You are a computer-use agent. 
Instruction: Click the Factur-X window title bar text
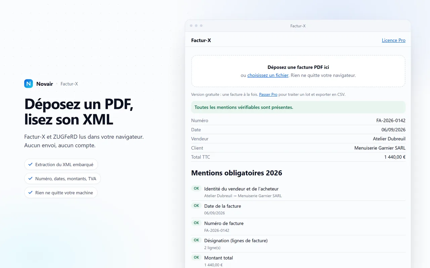pos(298,26)
